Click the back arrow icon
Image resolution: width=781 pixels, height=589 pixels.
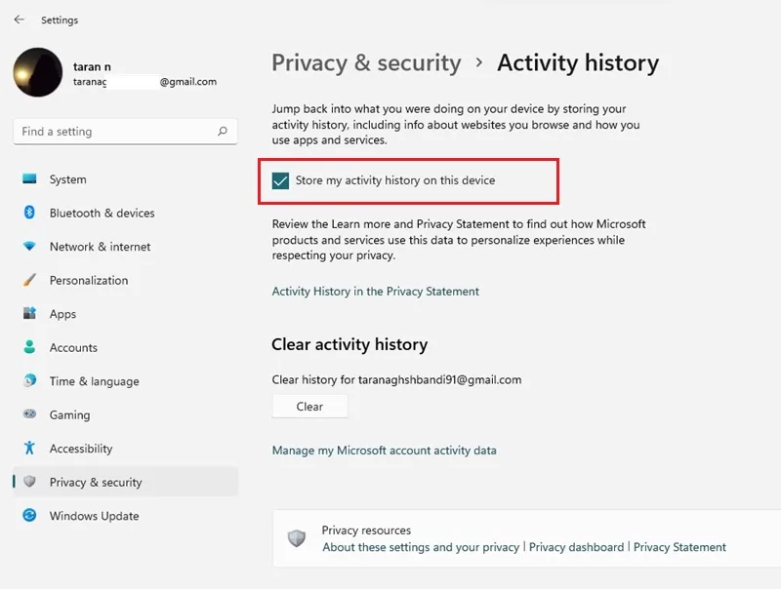(20, 20)
